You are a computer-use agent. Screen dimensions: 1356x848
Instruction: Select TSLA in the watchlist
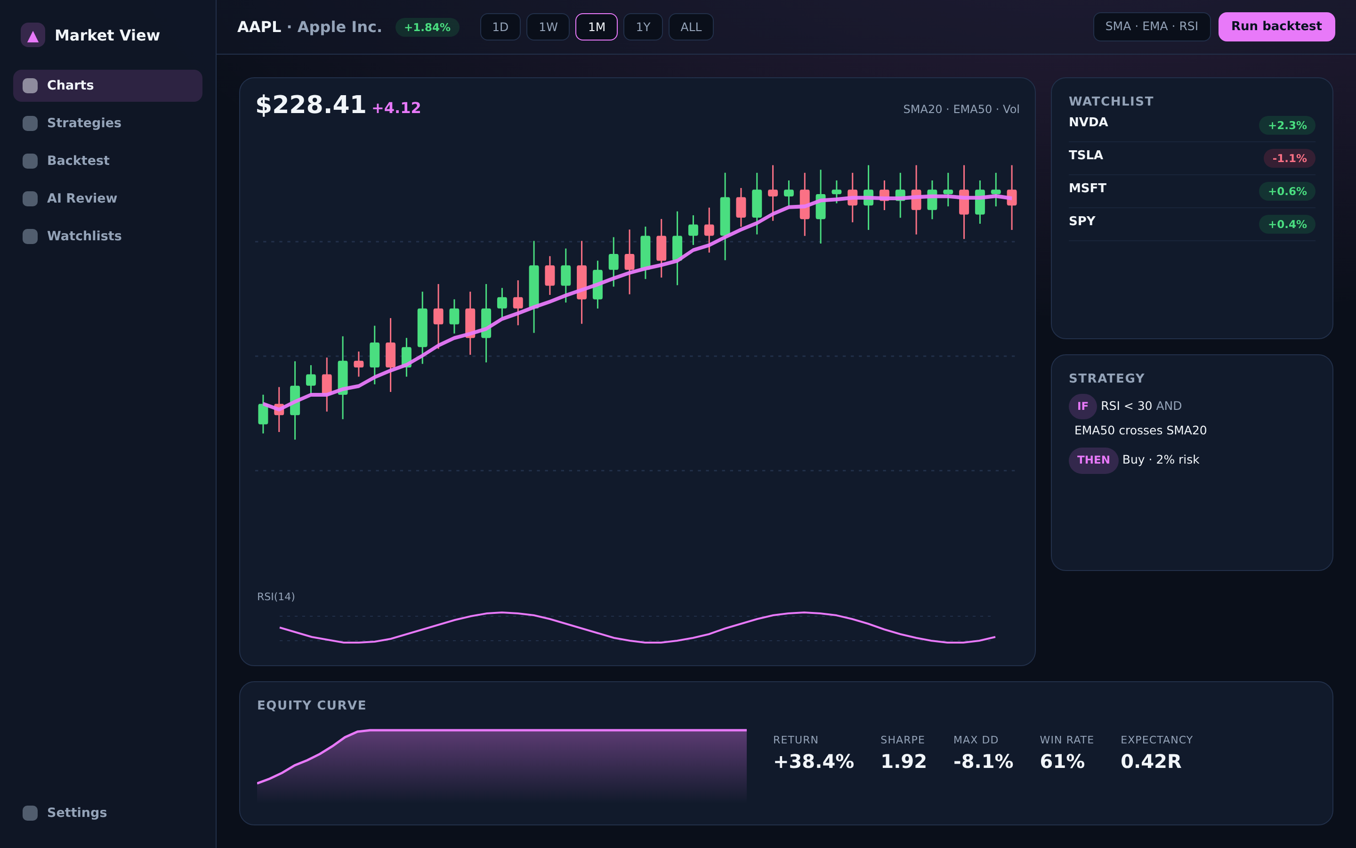point(1192,158)
